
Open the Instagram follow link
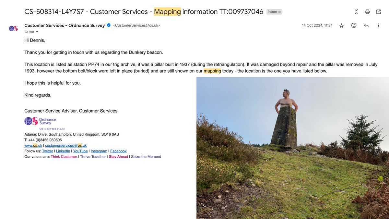click(99, 151)
